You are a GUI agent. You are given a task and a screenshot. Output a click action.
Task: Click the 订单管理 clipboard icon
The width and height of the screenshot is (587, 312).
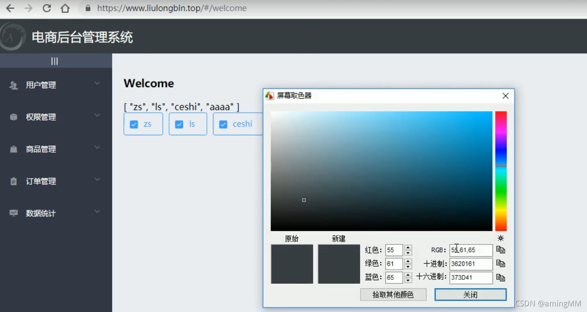[x=14, y=182]
